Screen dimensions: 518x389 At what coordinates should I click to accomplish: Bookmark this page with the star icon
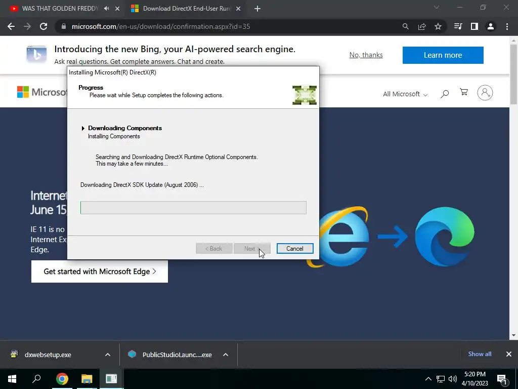[438, 26]
